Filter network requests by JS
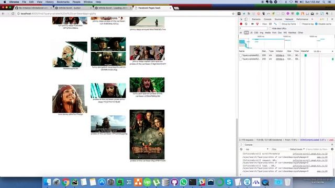This screenshot has width=335, height=188. tap(251, 32)
